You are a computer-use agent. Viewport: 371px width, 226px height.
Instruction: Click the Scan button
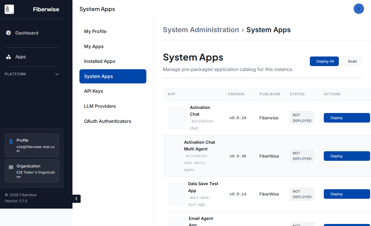click(x=351, y=61)
